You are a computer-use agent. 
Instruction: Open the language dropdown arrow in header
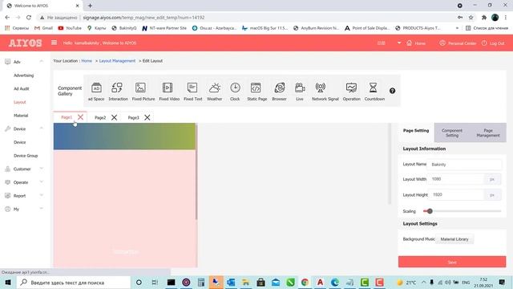[399, 43]
